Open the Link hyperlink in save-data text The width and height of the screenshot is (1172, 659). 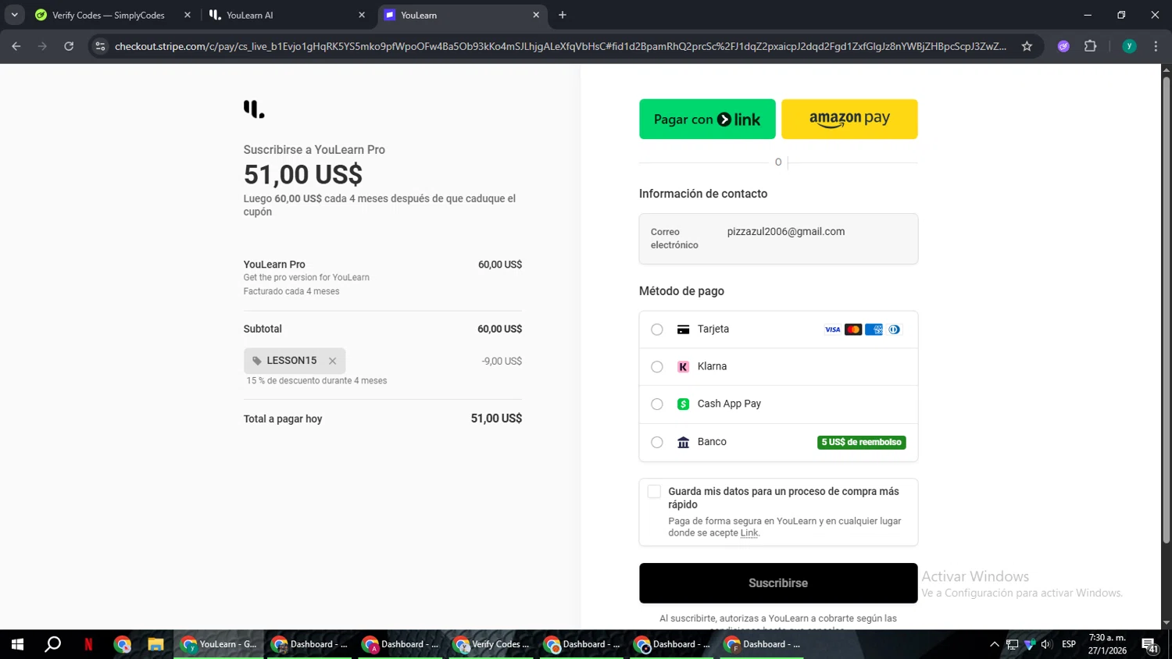tap(749, 533)
